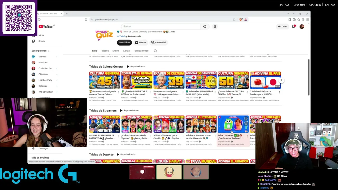Switch to the Videos channel tab

(105, 51)
